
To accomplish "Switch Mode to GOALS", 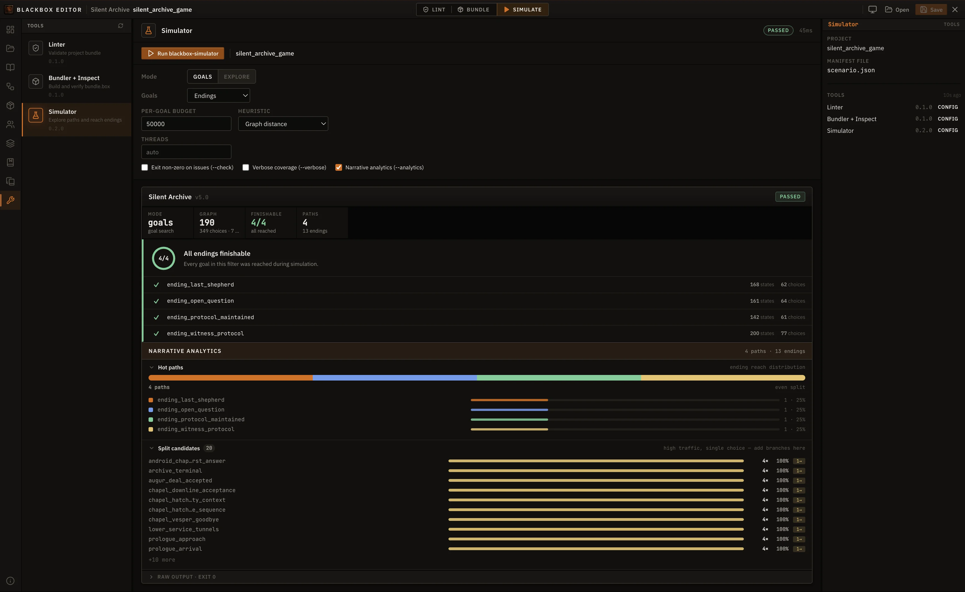I will (x=202, y=76).
